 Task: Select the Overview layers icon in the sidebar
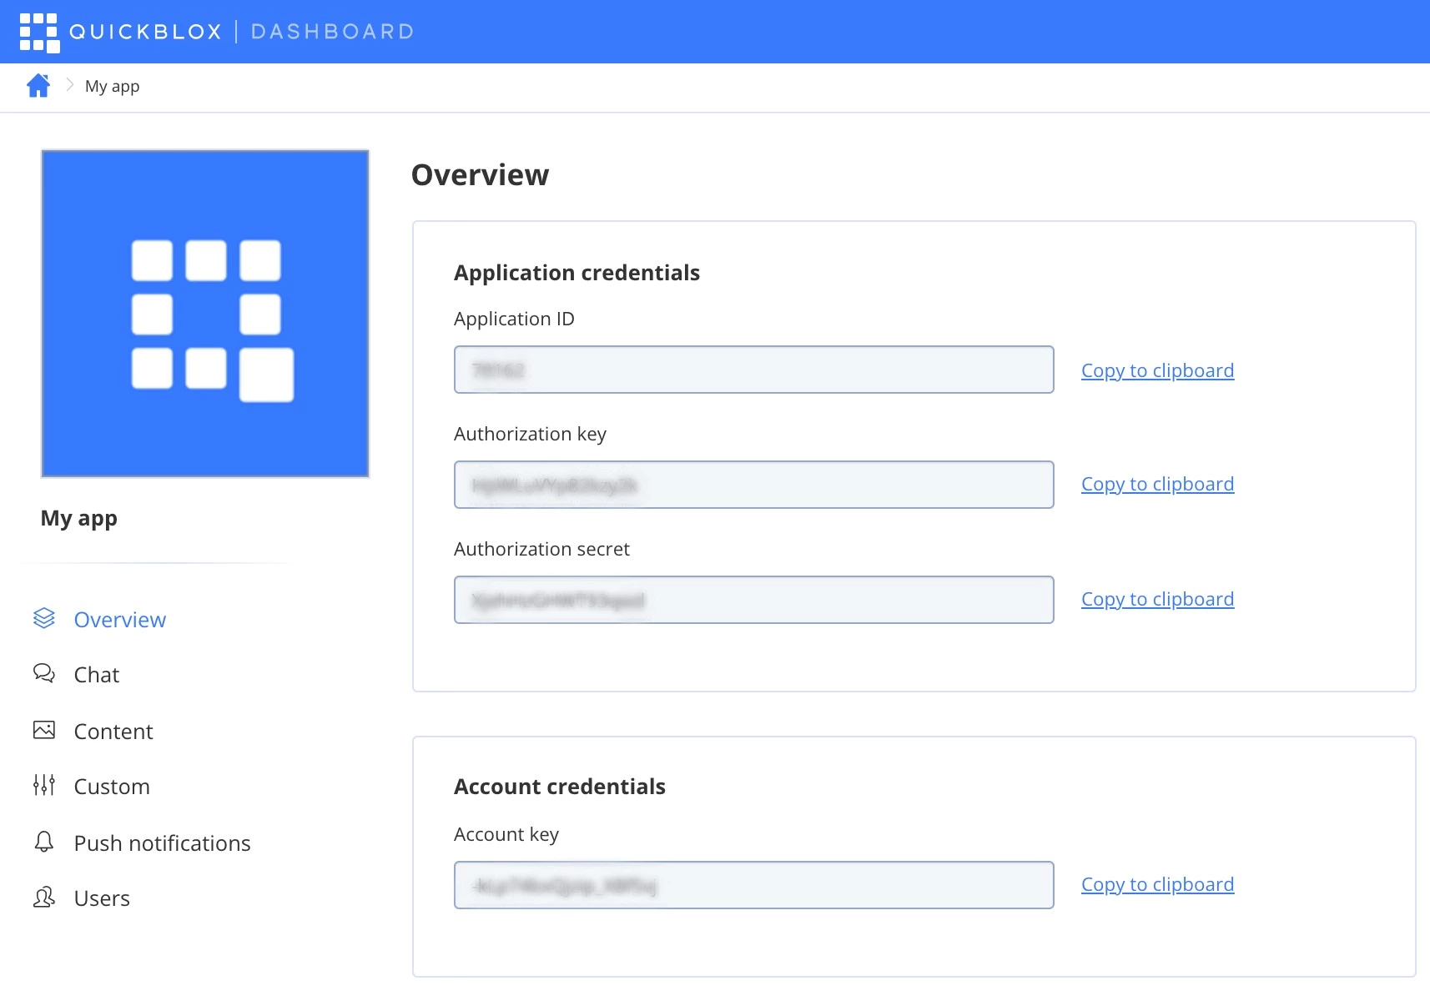pyautogui.click(x=43, y=618)
